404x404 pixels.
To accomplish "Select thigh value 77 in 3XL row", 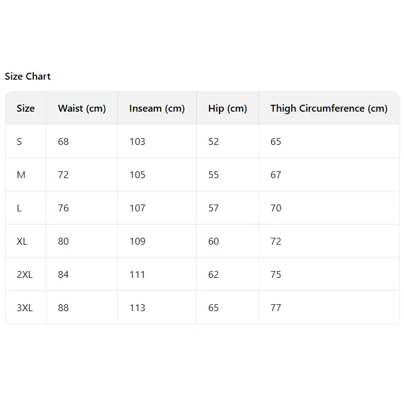I will tap(276, 308).
